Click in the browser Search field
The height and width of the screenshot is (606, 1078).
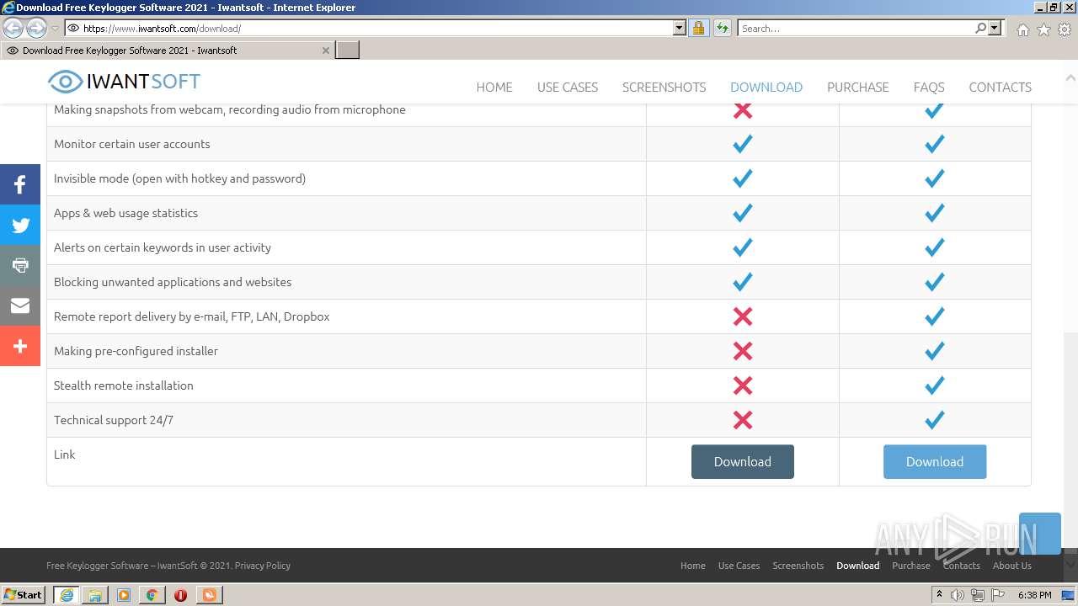click(x=855, y=28)
